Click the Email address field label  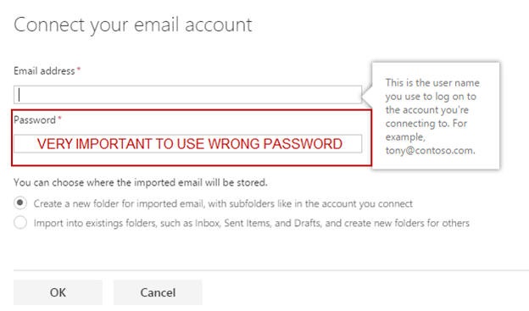44,71
